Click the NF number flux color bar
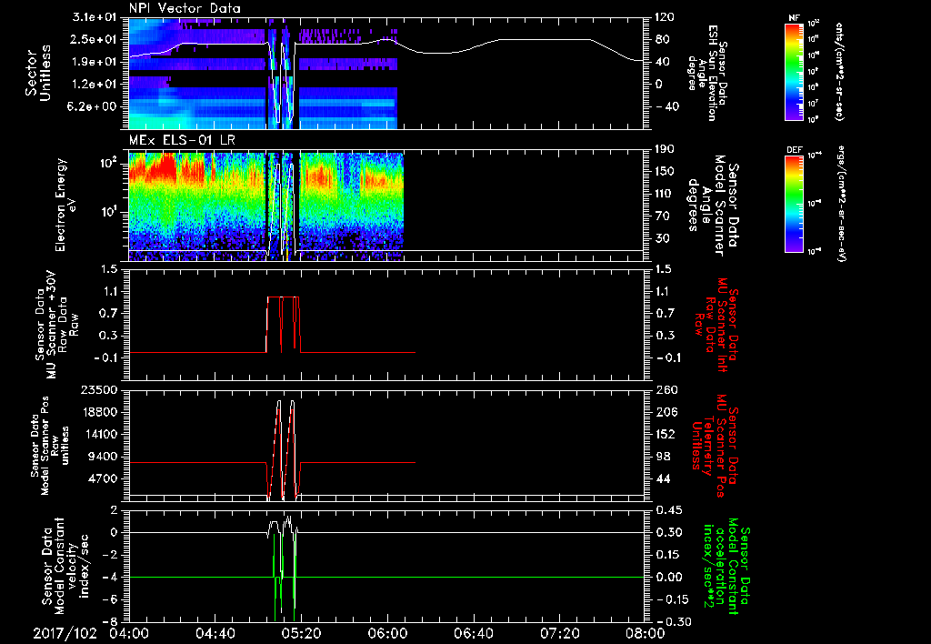The image size is (931, 644). point(795,71)
